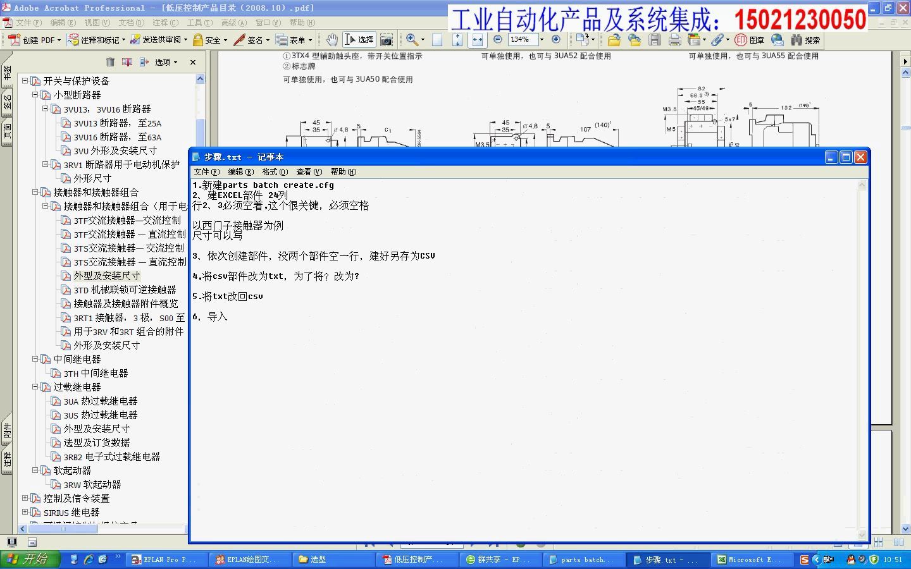The image size is (911, 569).
Task: Click the 书签 side tab
Action: pos(7,73)
